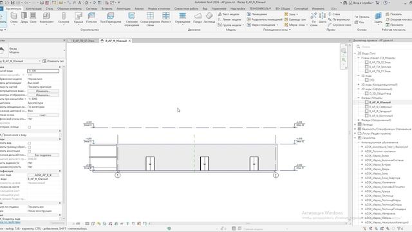The height and width of the screenshot is (232, 412).
Task: Choose the Колонна (Column) tool
Action: click(x=64, y=18)
